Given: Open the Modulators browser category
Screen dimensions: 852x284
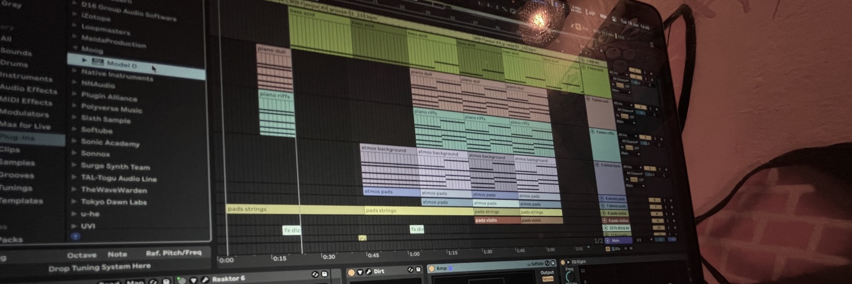Looking at the screenshot, I should pos(25,114).
